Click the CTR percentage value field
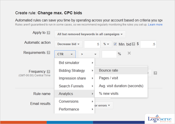Screen dimensions: 175x124 point(109,54)
